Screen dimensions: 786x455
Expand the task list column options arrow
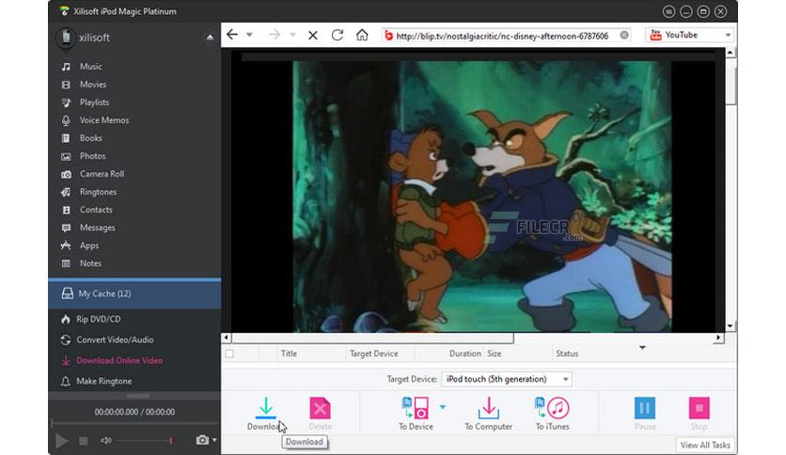coord(642,348)
